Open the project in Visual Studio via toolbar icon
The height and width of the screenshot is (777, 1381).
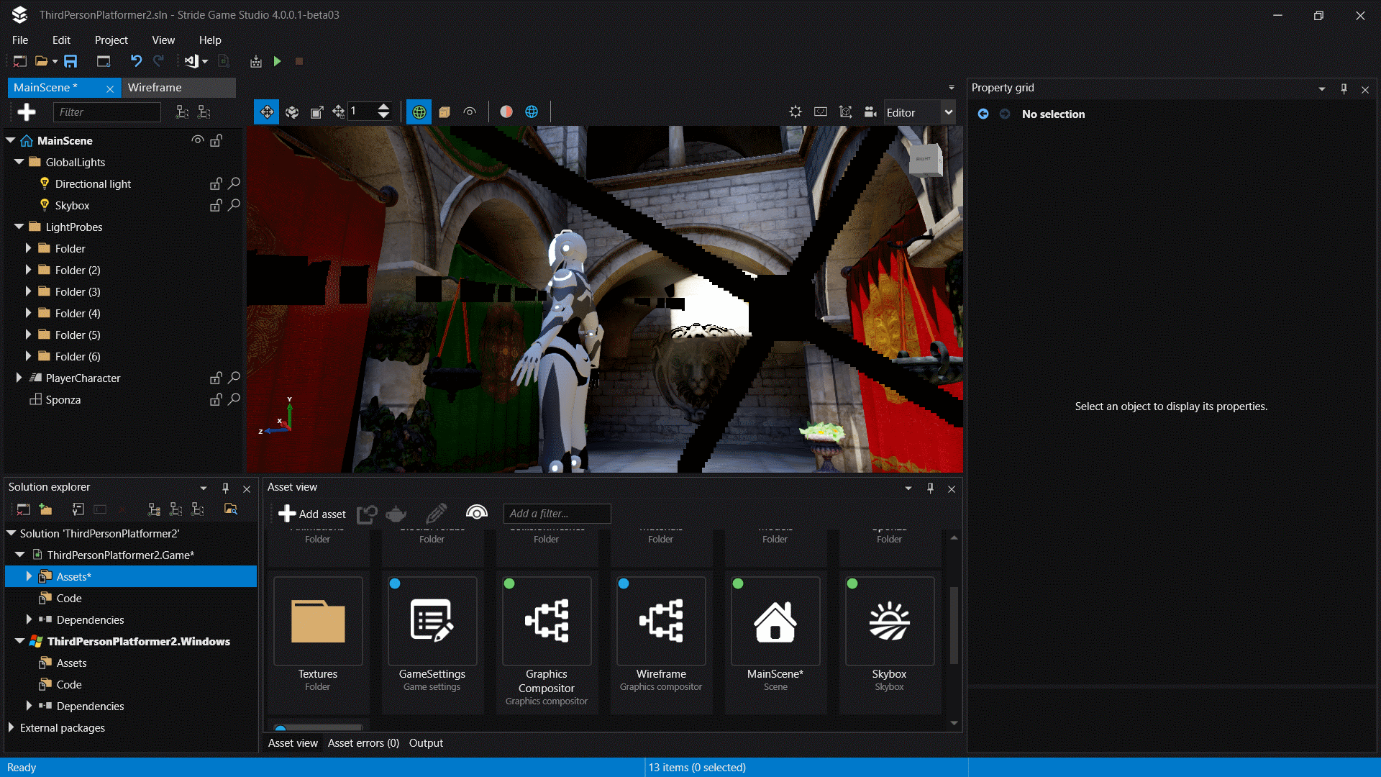(191, 61)
